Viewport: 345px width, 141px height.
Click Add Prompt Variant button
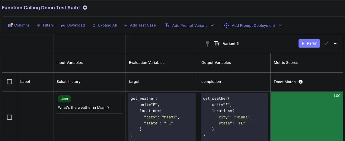coord(186,26)
